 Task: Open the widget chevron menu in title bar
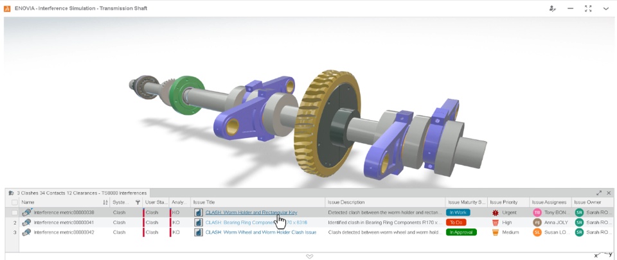606,8
